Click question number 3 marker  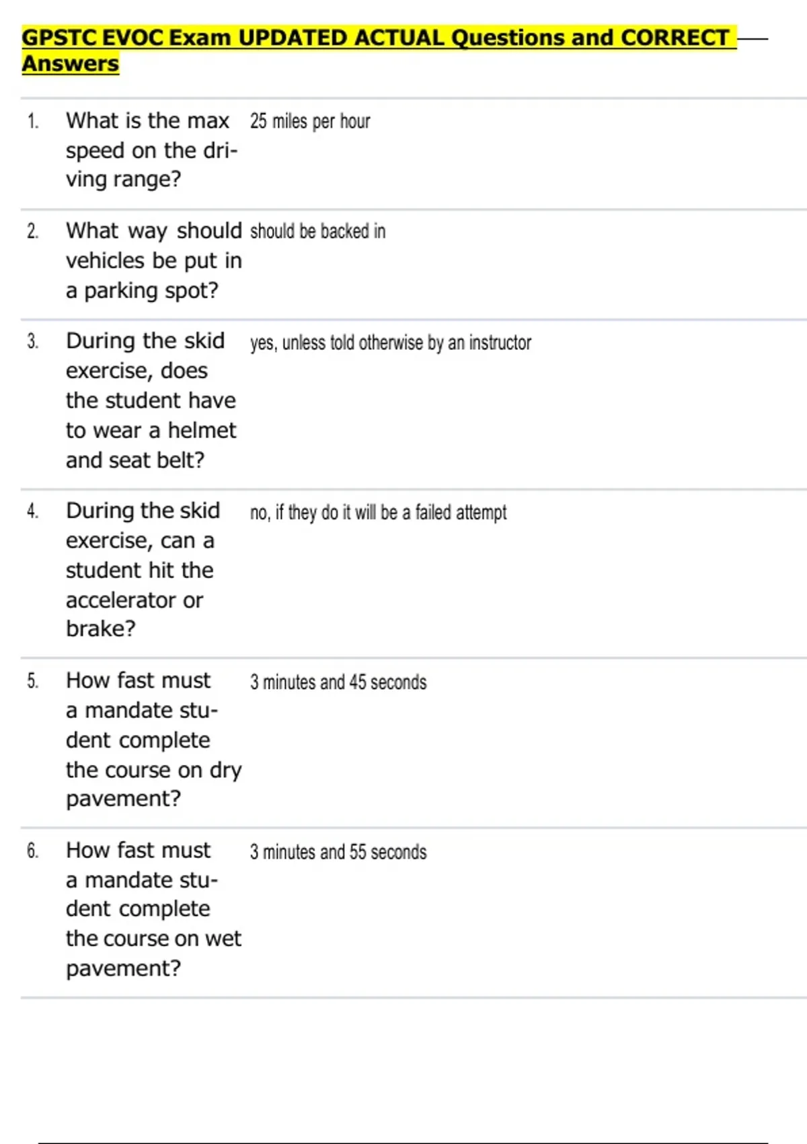pos(33,342)
